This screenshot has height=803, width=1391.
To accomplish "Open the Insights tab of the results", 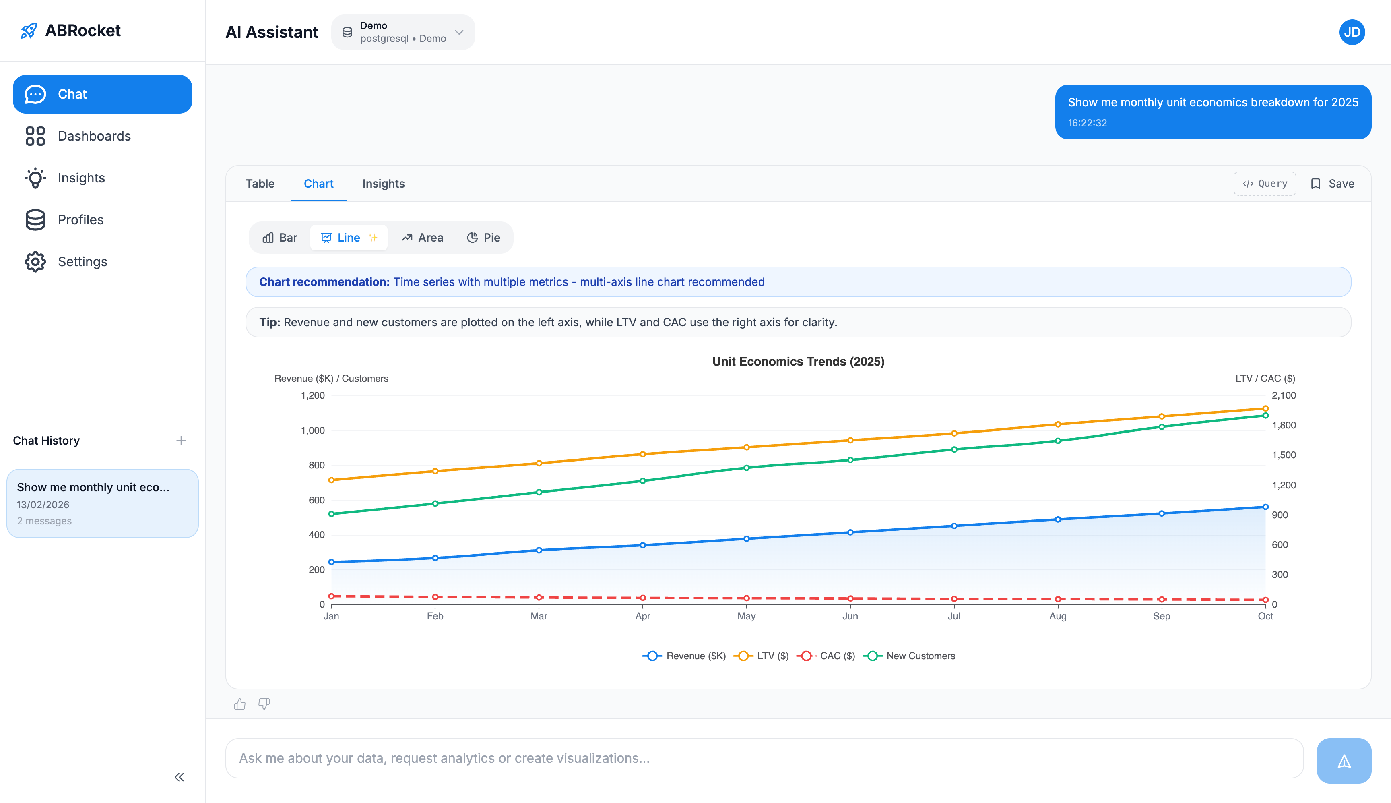I will click(x=383, y=184).
